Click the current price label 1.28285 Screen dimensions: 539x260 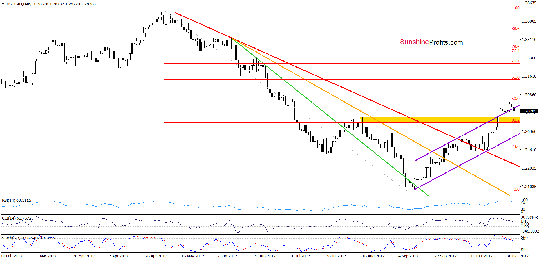click(x=529, y=111)
